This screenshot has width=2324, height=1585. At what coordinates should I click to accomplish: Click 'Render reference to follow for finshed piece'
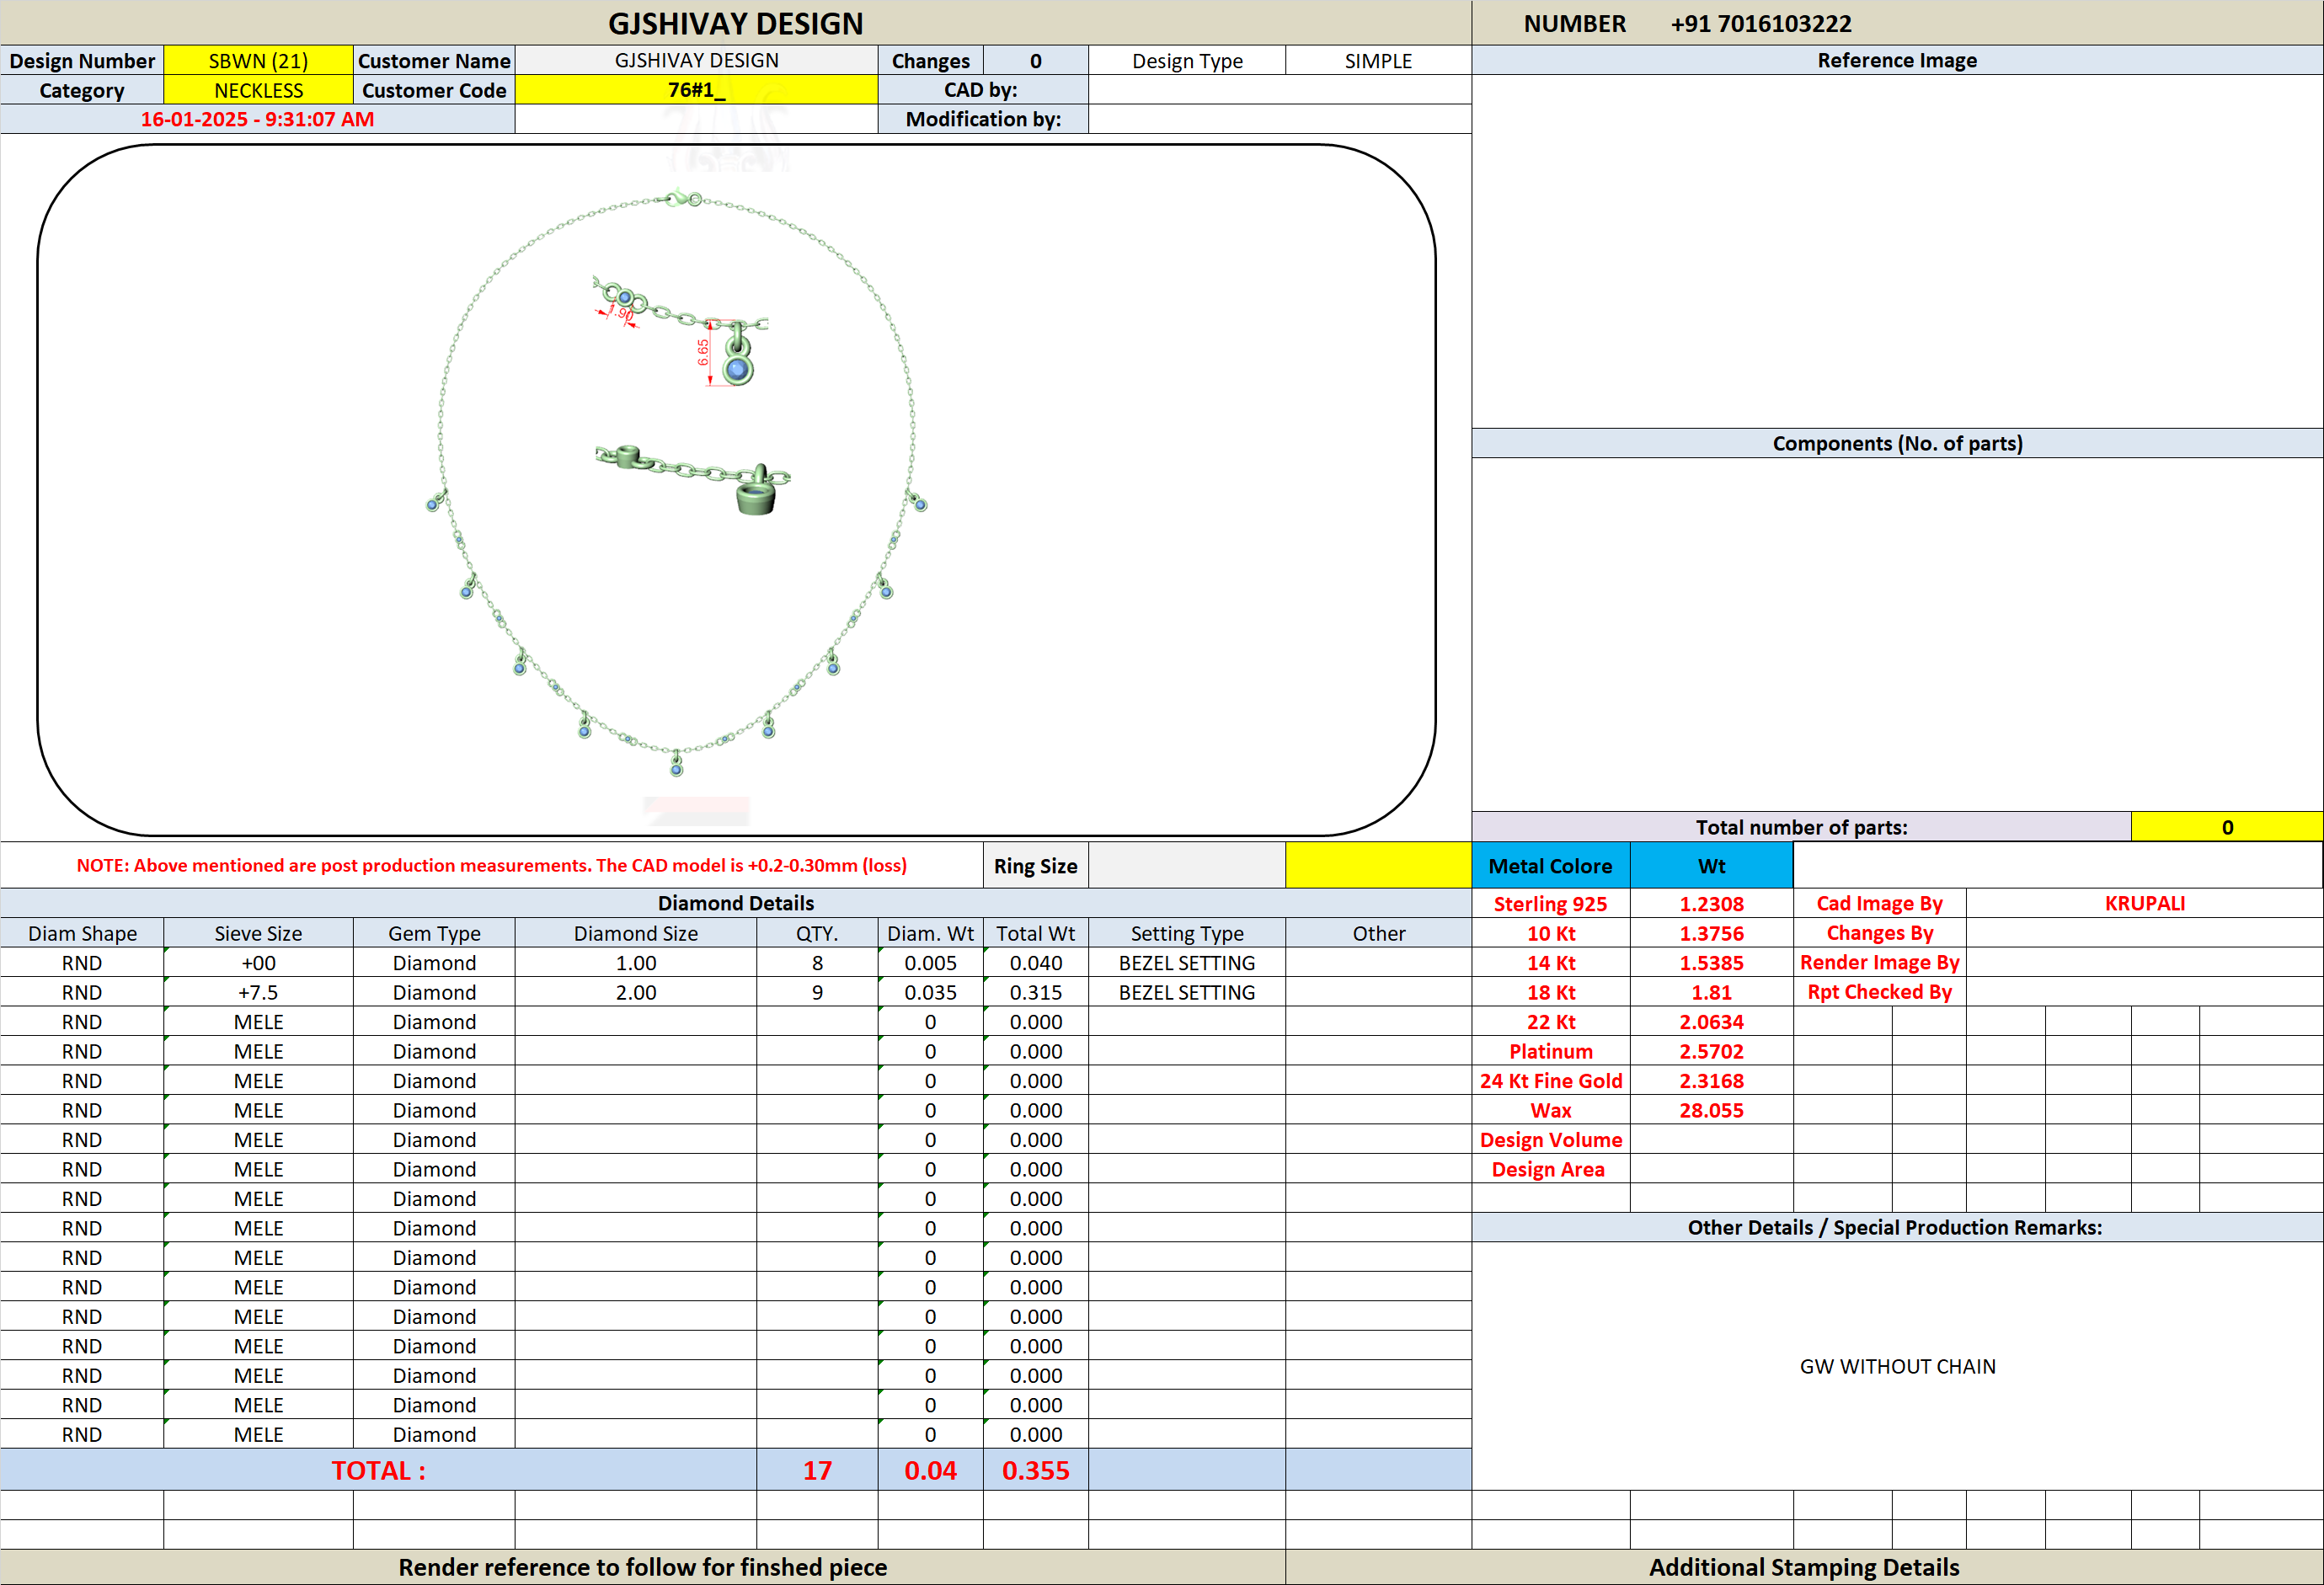[x=642, y=1568]
